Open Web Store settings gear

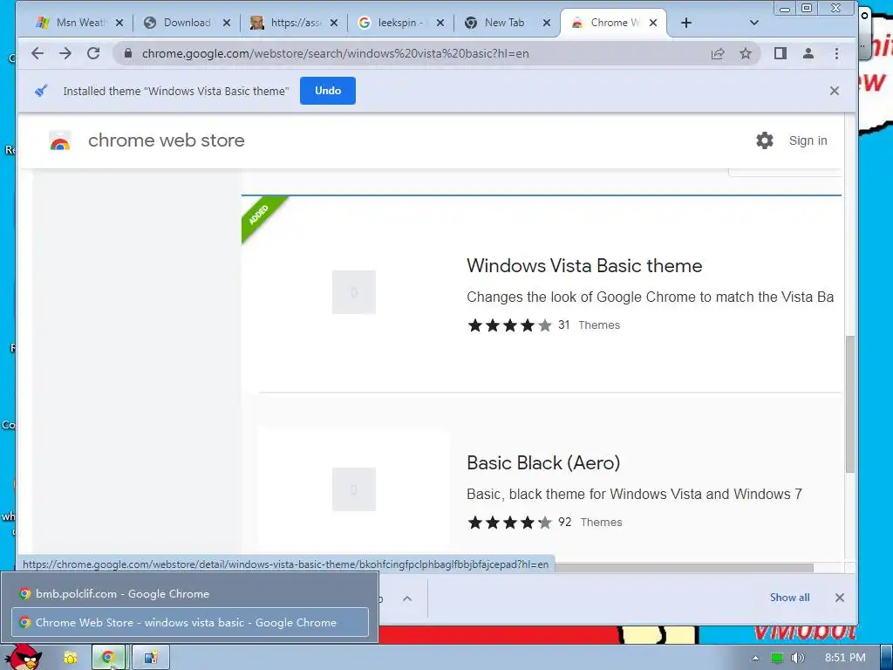[764, 140]
